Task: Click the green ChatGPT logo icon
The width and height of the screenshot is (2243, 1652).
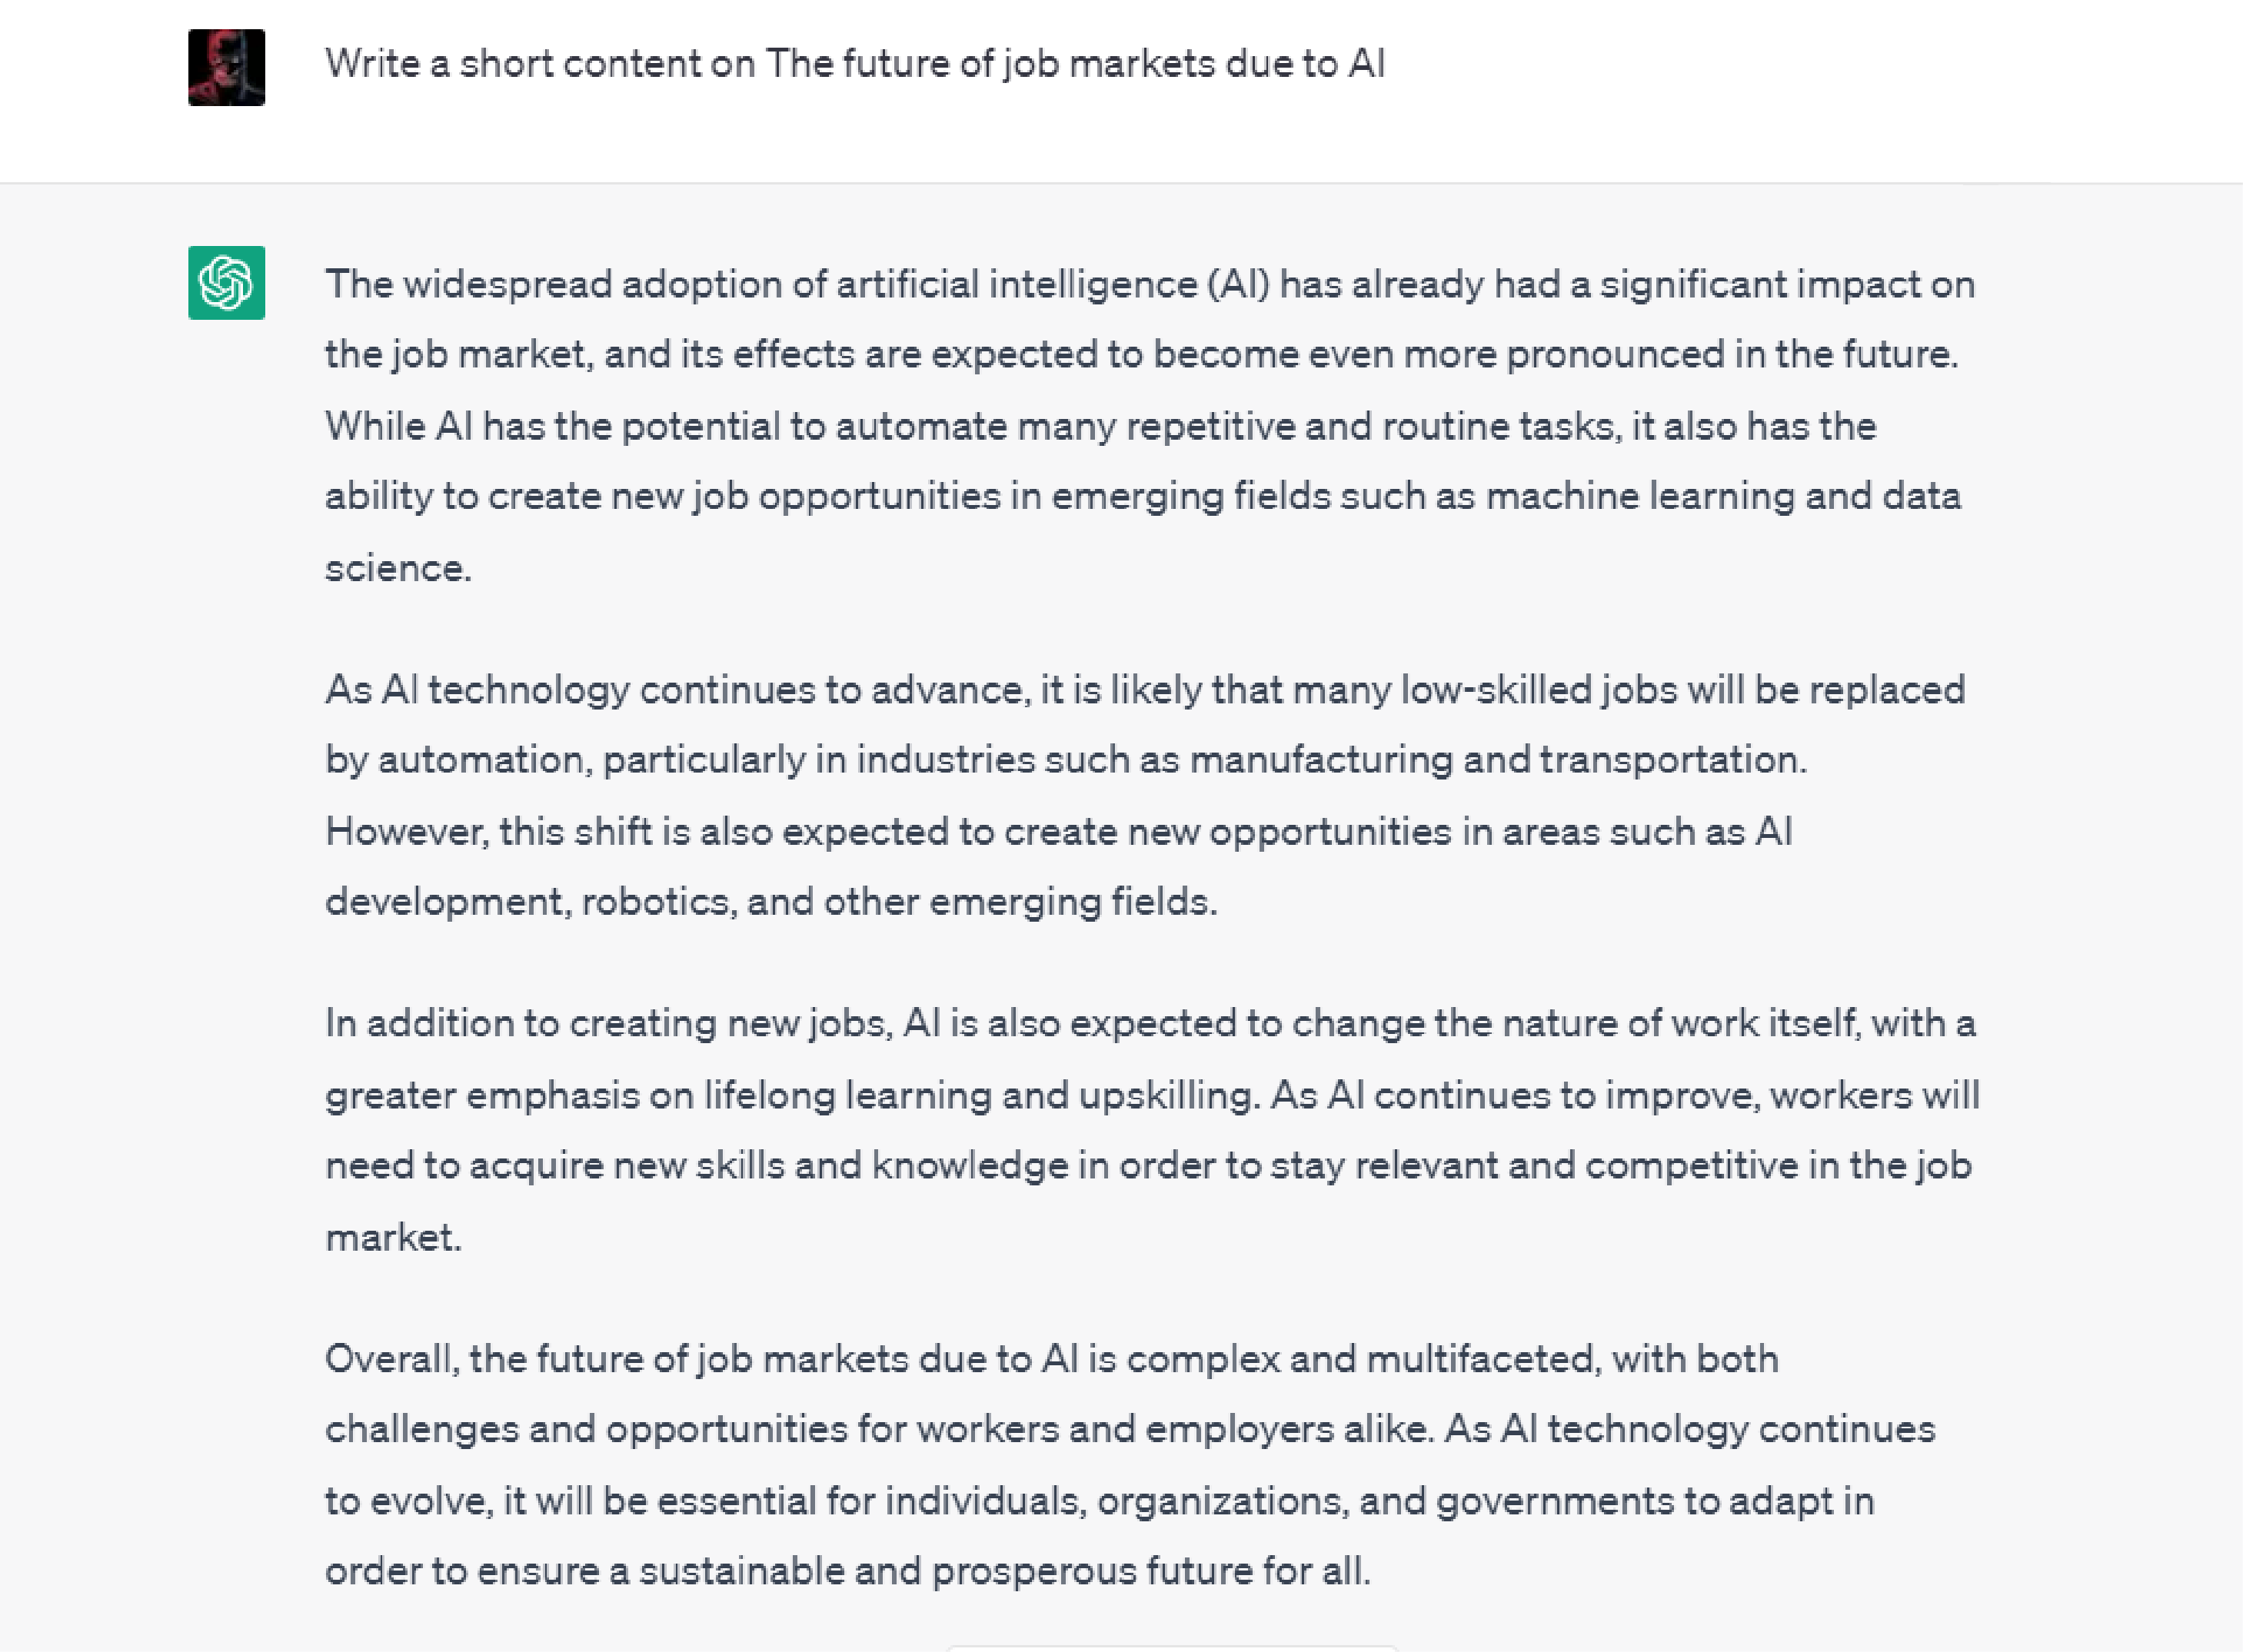Action: coord(227,283)
